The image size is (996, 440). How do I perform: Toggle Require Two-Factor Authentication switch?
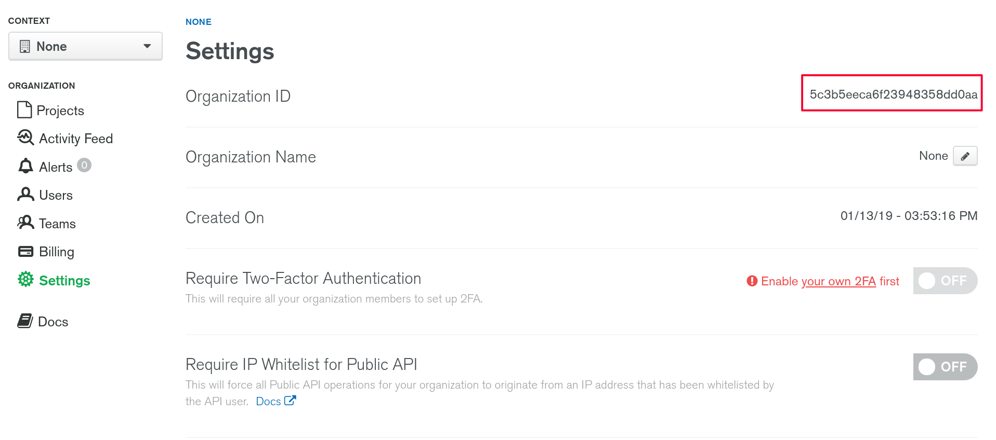click(x=945, y=281)
